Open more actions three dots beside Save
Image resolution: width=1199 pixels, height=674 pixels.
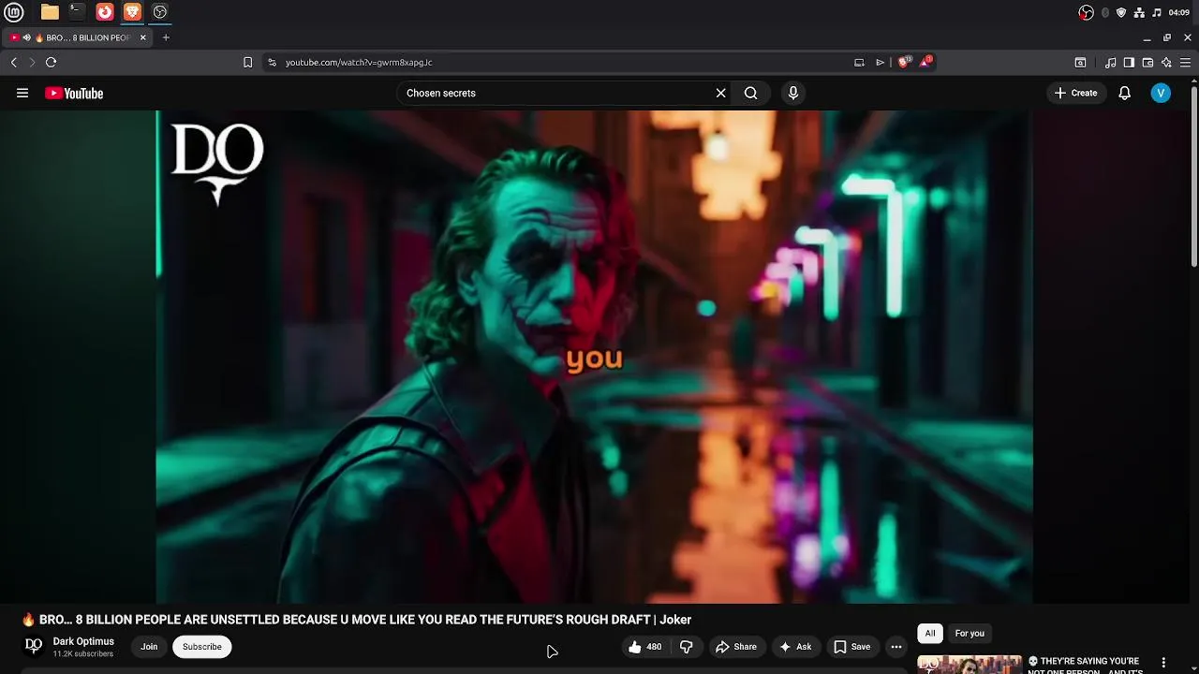[896, 647]
